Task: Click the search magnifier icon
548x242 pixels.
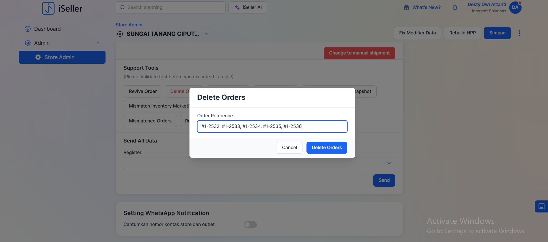Action: 122,7
